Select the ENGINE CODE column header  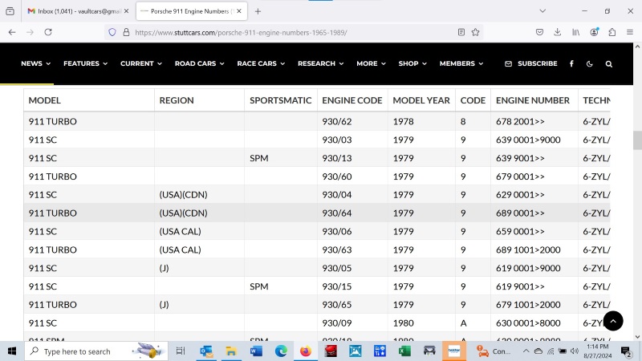click(352, 100)
